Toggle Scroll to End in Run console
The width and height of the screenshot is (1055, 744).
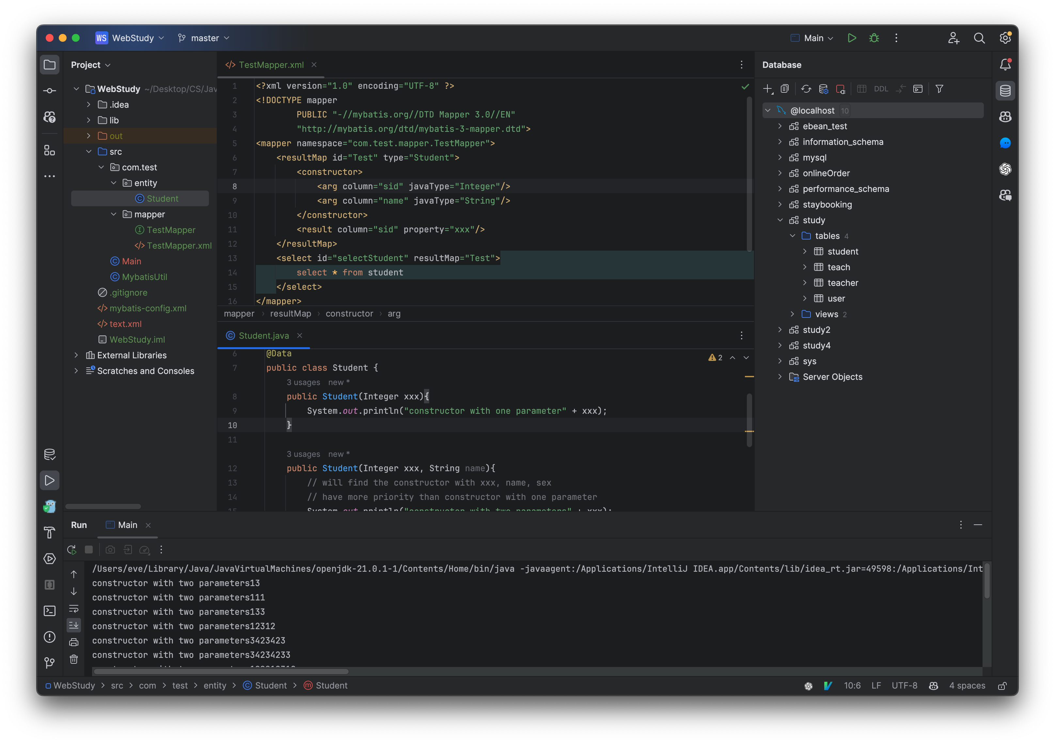[73, 625]
